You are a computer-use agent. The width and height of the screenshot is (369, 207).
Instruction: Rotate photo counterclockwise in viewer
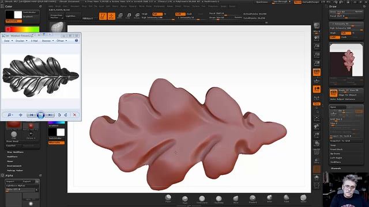tap(59, 115)
